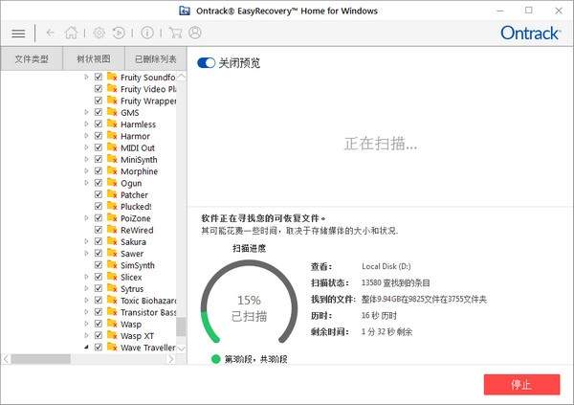Image resolution: width=574 pixels, height=405 pixels.
Task: Click the resume recovery icon
Action: pyautogui.click(x=119, y=33)
